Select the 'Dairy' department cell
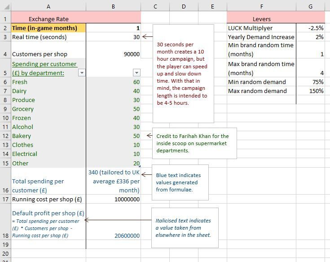Viewport: 330px width, 262px height. (48, 91)
